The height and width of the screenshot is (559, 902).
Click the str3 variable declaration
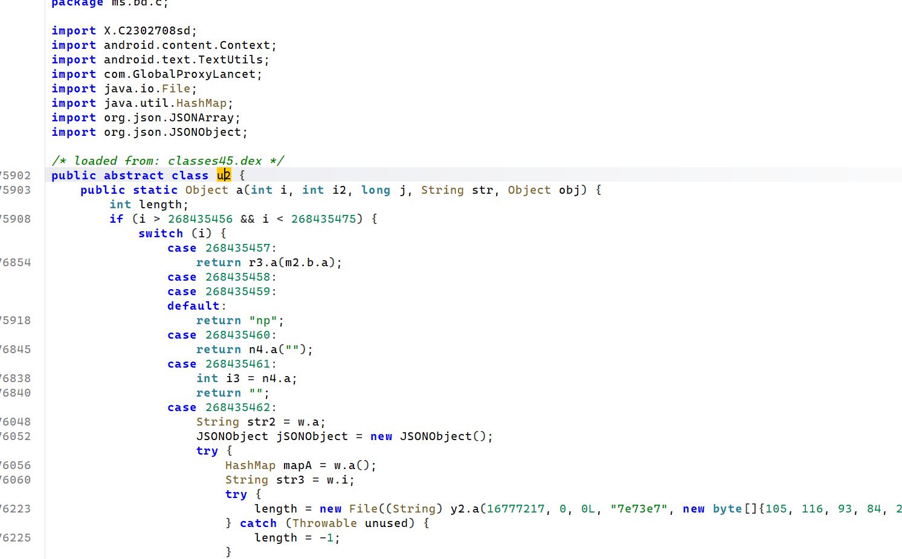[290, 480]
